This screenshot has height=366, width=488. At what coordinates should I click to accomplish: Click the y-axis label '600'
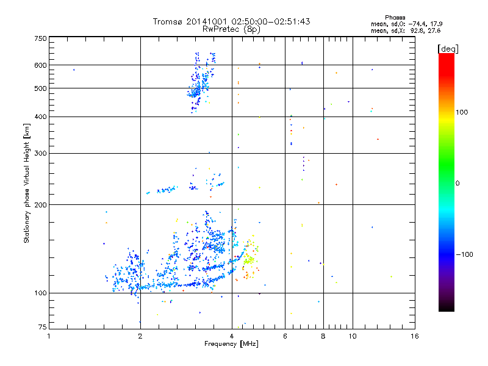(41, 65)
